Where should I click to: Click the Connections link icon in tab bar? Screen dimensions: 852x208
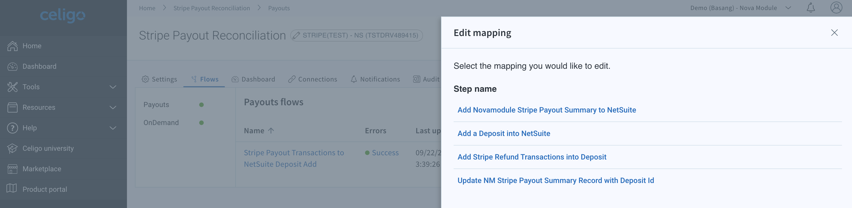click(292, 79)
